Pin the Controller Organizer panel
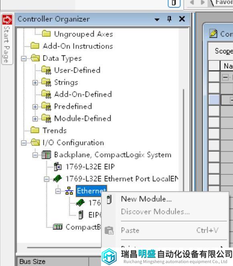 tap(169, 19)
